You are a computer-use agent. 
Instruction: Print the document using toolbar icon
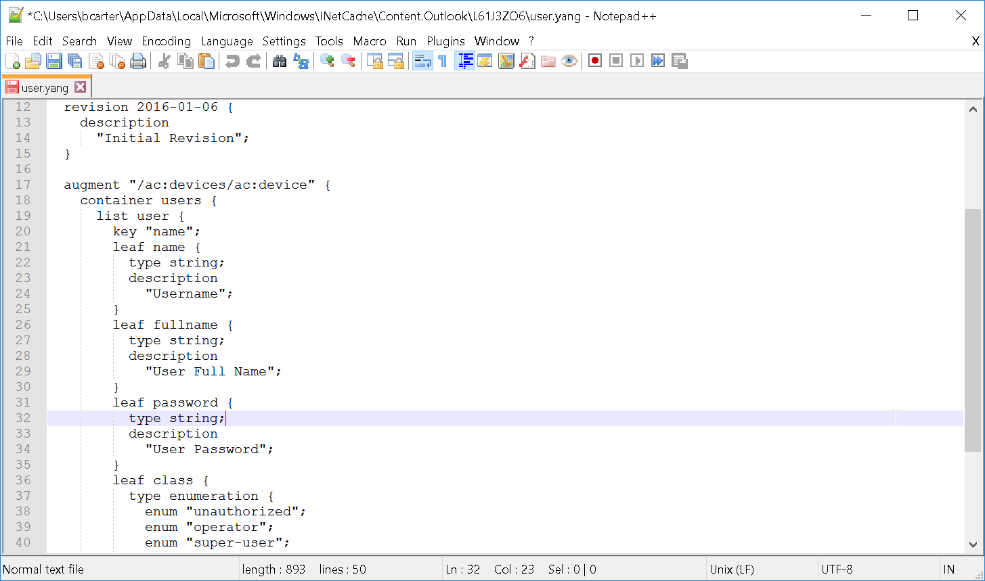click(x=138, y=61)
